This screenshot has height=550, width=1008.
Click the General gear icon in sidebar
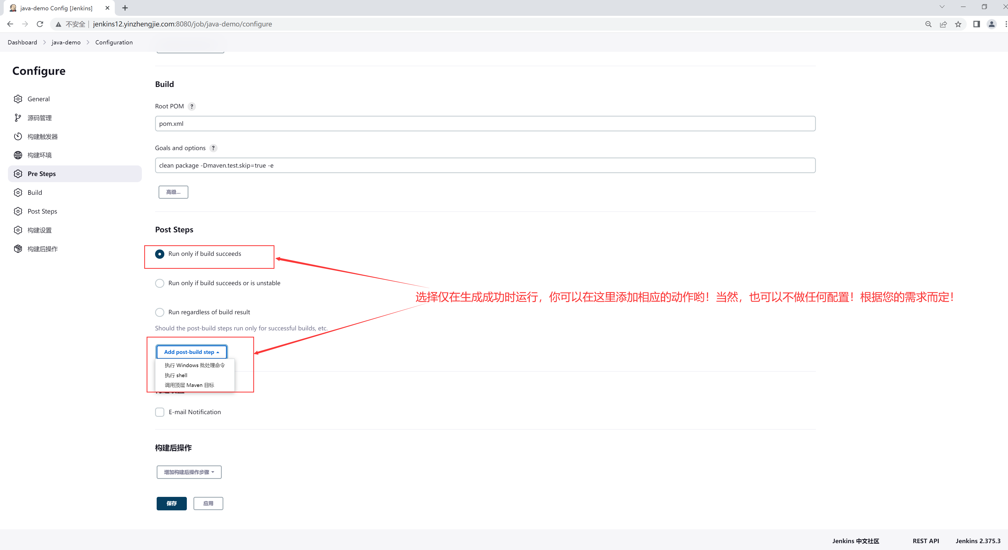click(18, 99)
